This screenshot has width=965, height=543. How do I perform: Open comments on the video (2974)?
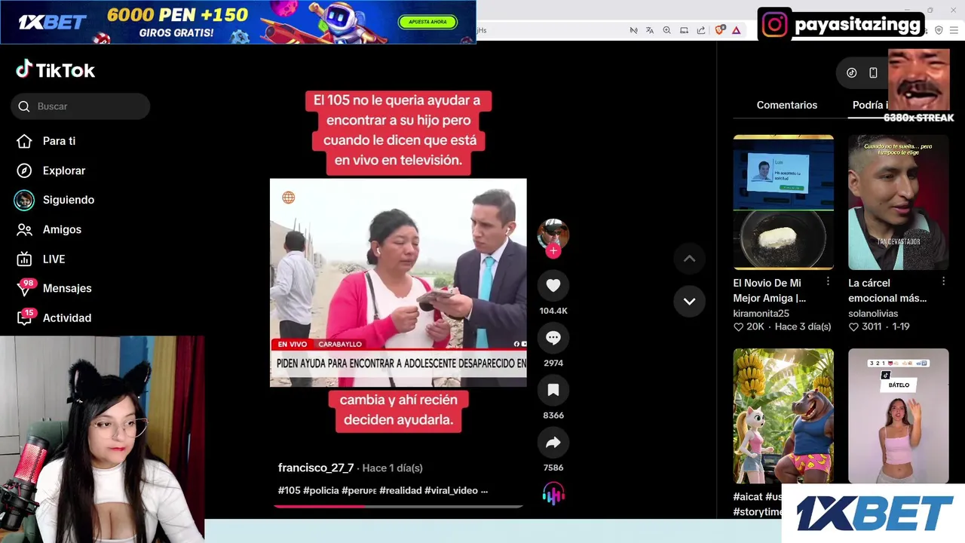coord(553,338)
